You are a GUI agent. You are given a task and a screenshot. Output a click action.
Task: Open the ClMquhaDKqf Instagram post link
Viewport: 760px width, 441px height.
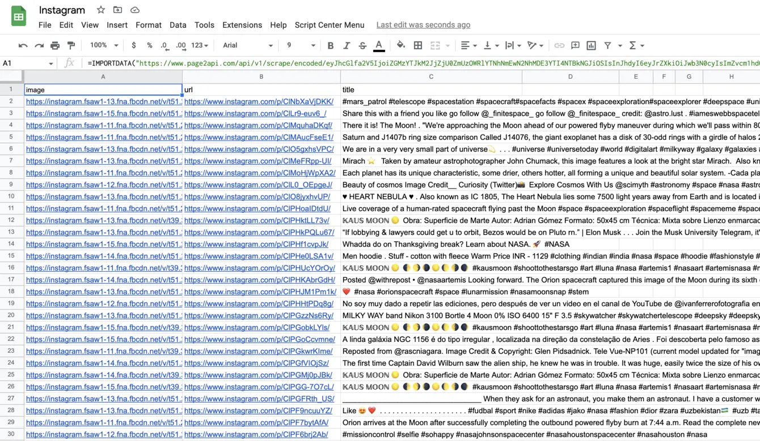coord(258,125)
